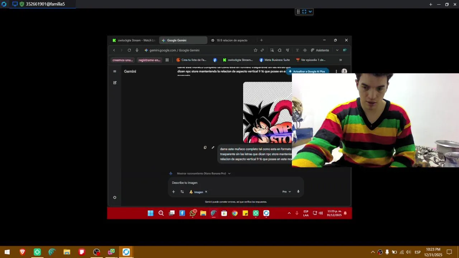Select the 352661901@familia5 session tab
The width and height of the screenshot is (459, 258).
[42, 4]
